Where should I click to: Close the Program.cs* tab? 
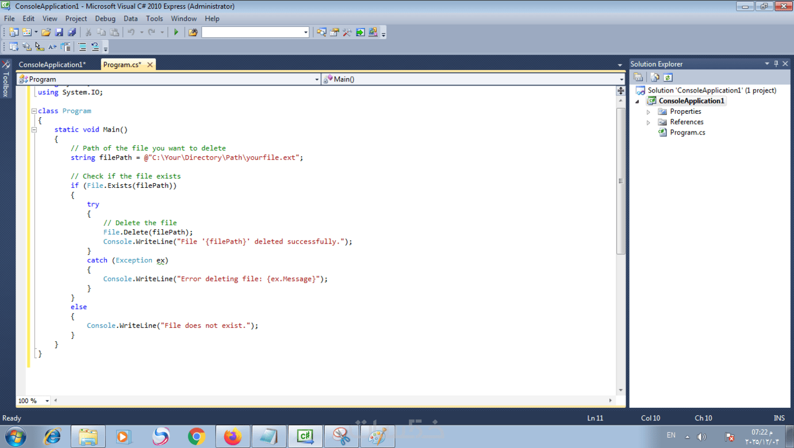(150, 65)
